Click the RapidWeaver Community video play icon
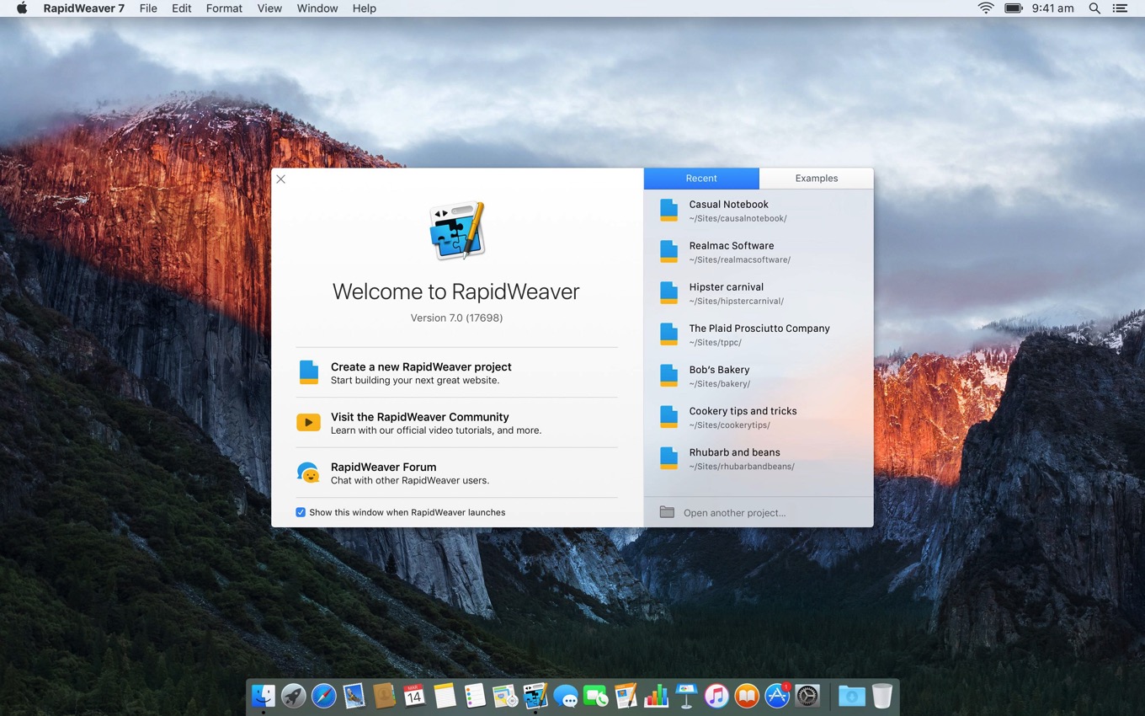 pyautogui.click(x=309, y=422)
